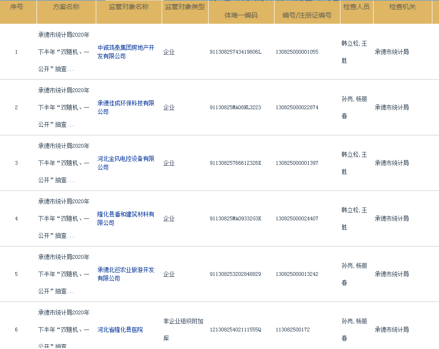Click the 编号/注册证编号 header text

307,15
